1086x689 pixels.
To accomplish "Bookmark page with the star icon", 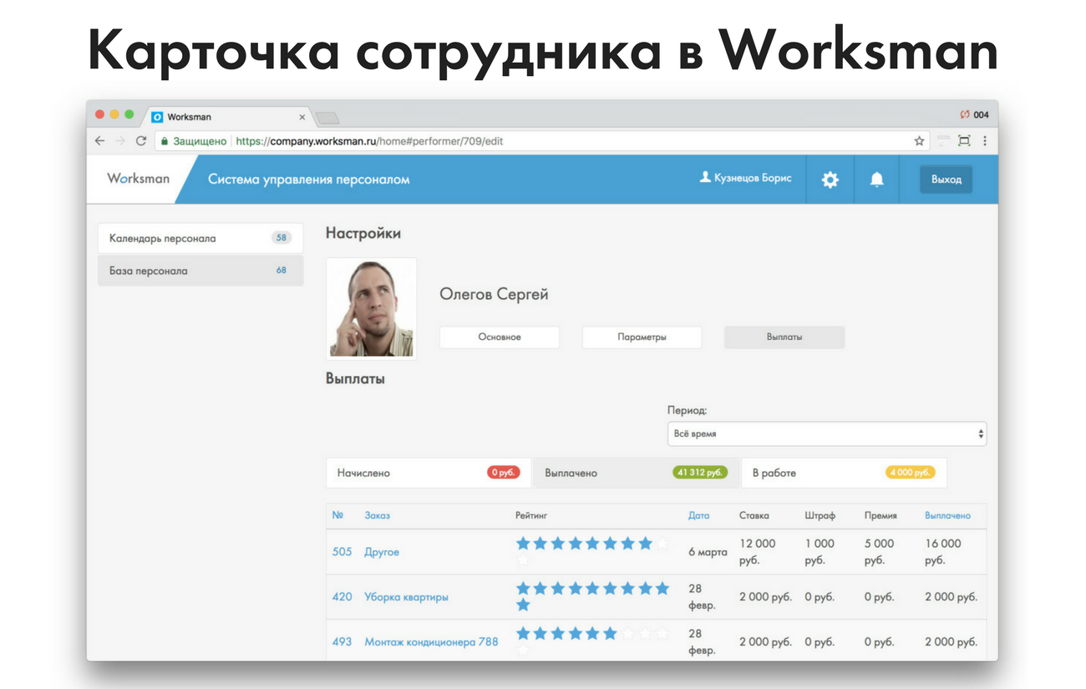I will click(x=919, y=141).
